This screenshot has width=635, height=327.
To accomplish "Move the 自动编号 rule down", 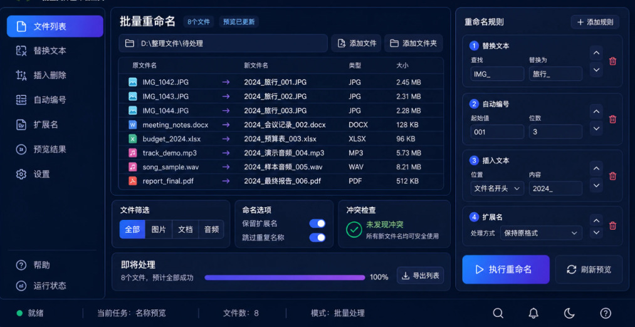I will (x=596, y=128).
